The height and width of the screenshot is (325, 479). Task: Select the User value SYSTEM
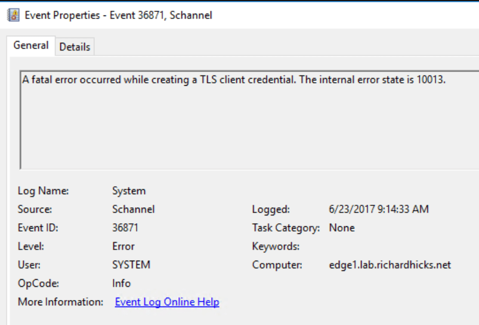(131, 264)
